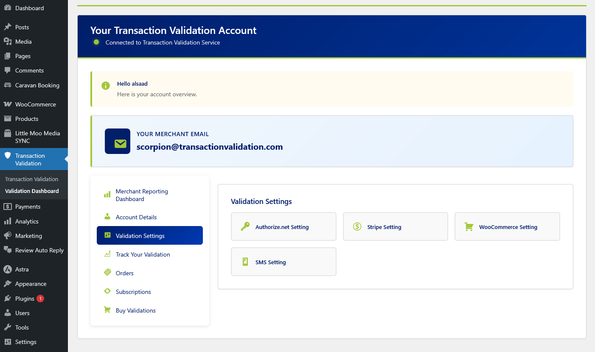Click the Little Moo Media SYNC store icon
The height and width of the screenshot is (352, 595).
click(8, 133)
